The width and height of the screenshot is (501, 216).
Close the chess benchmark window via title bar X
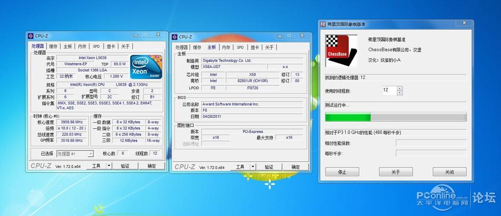(464, 23)
